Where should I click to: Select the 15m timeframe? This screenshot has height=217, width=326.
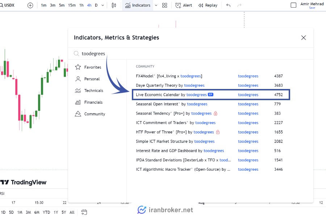point(72,5)
